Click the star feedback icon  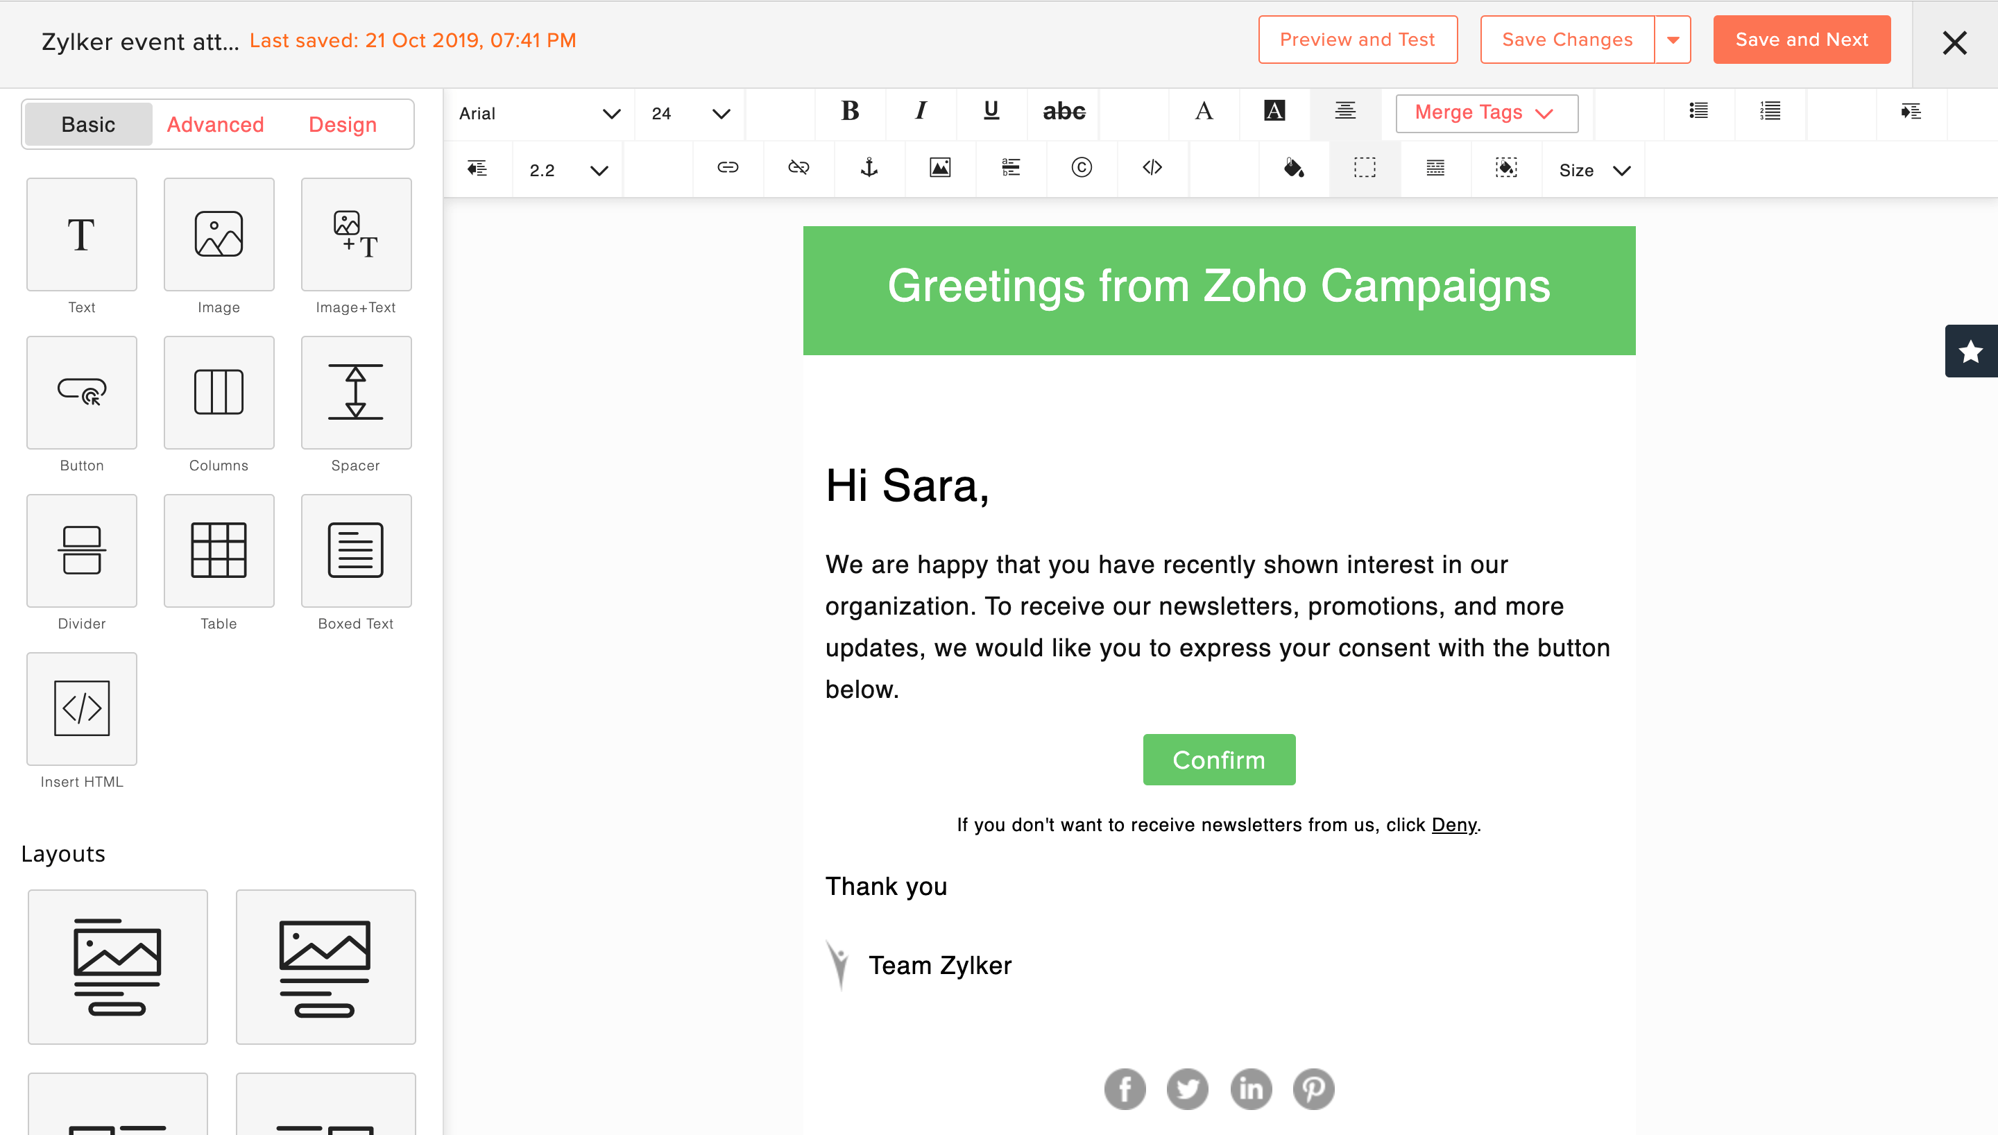click(1971, 351)
